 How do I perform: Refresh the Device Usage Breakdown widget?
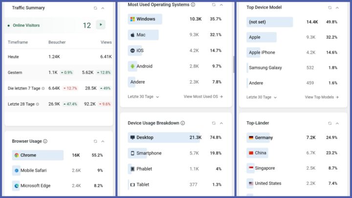coord(214,123)
